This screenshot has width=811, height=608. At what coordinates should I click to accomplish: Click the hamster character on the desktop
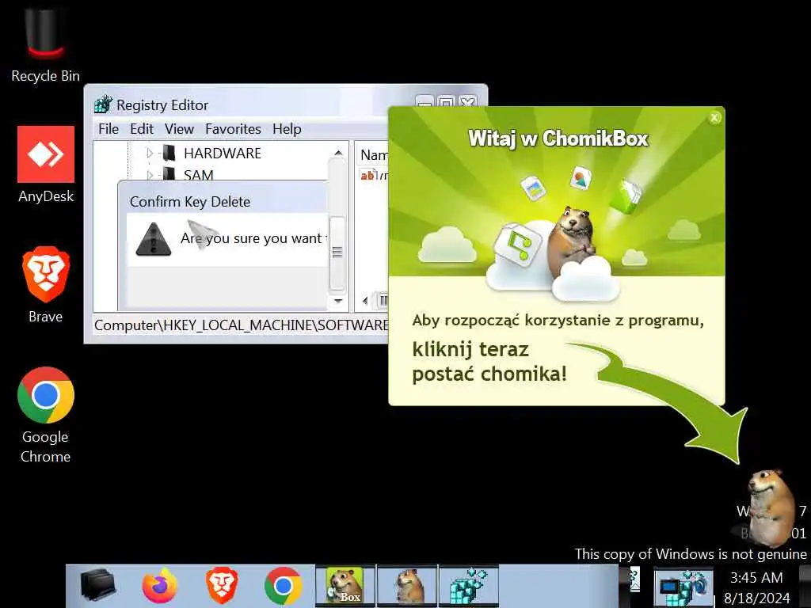(x=771, y=507)
